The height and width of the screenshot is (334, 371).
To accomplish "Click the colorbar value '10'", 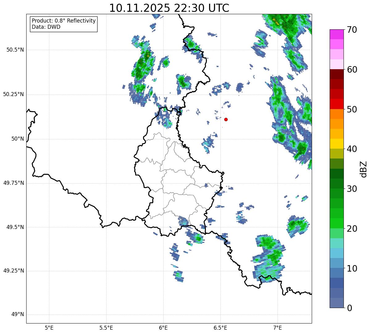I will tap(352, 268).
